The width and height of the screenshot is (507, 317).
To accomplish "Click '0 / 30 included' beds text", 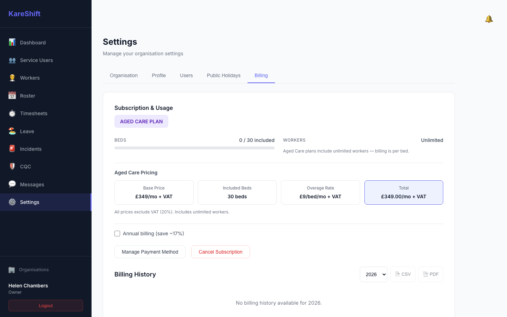I will coord(257,140).
